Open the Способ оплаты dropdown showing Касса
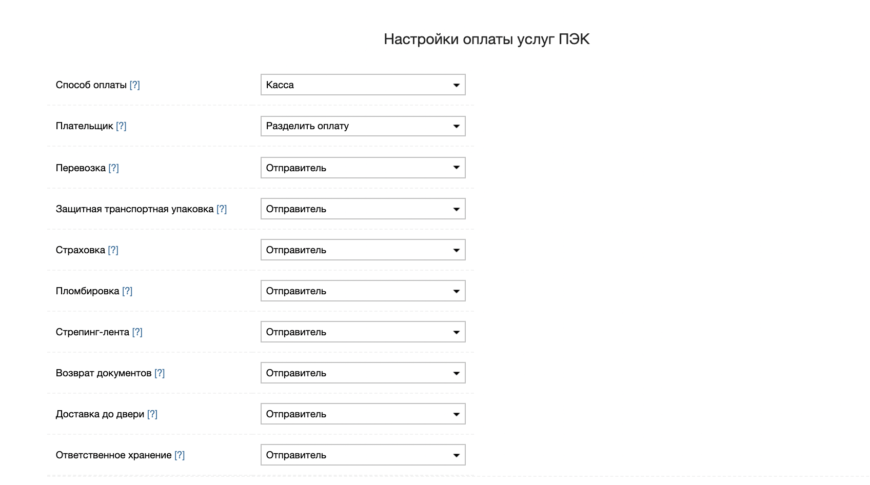The height and width of the screenshot is (485, 870). tap(363, 85)
